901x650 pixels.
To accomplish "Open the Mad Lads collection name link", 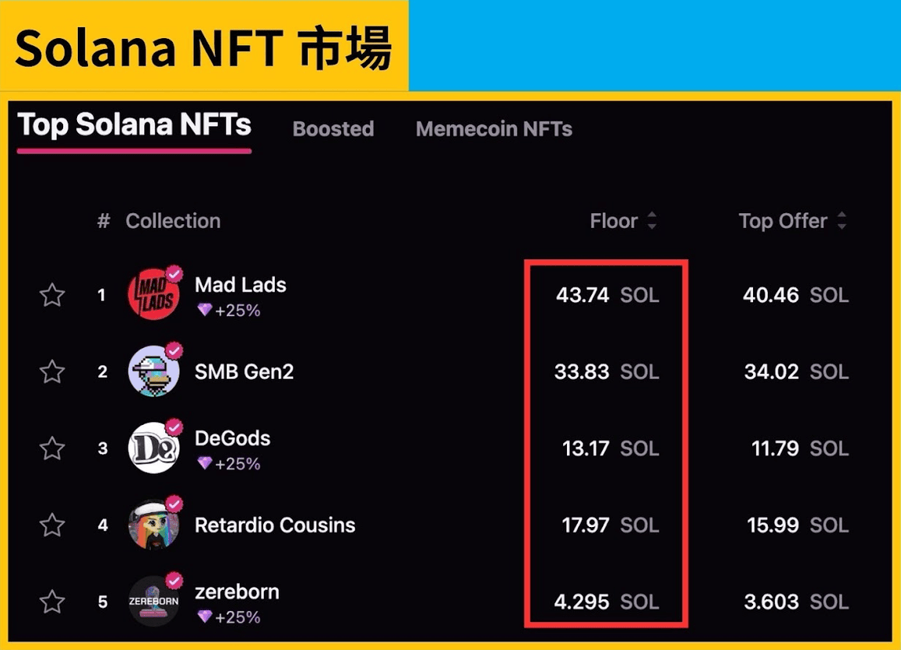I will click(241, 285).
